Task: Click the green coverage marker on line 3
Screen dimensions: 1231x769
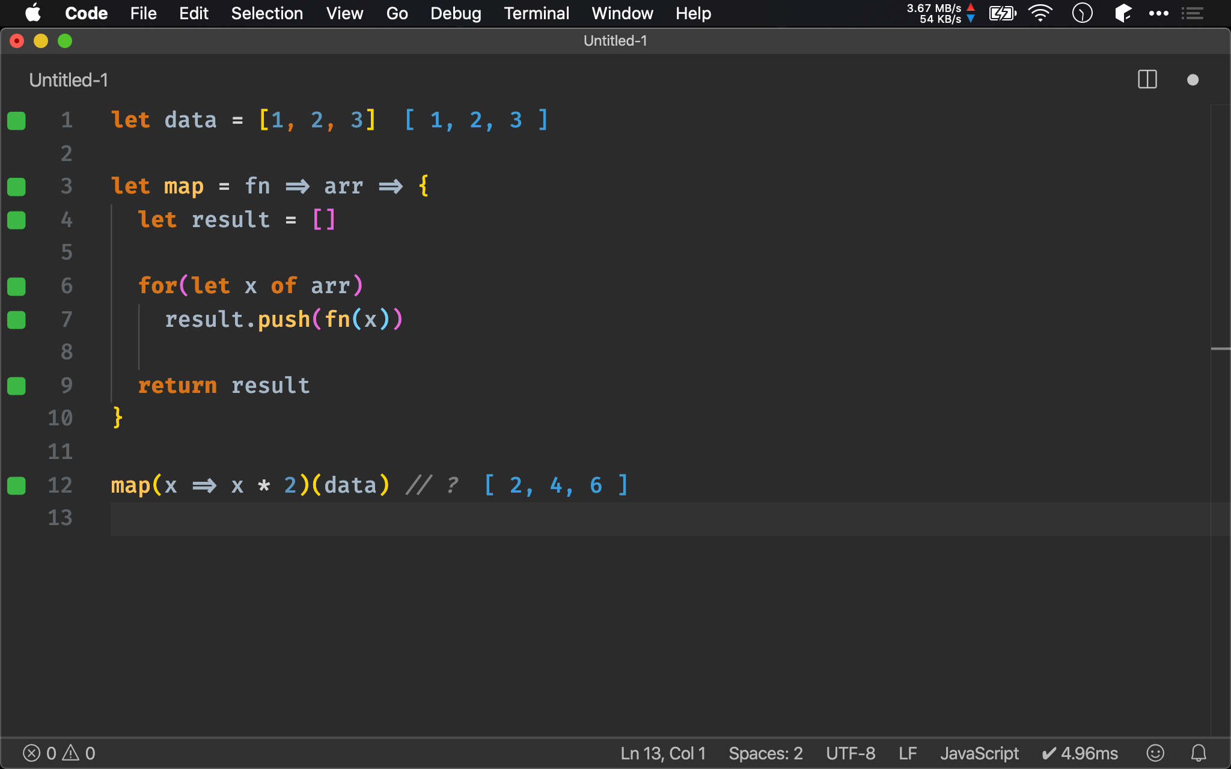Action: [x=16, y=187]
